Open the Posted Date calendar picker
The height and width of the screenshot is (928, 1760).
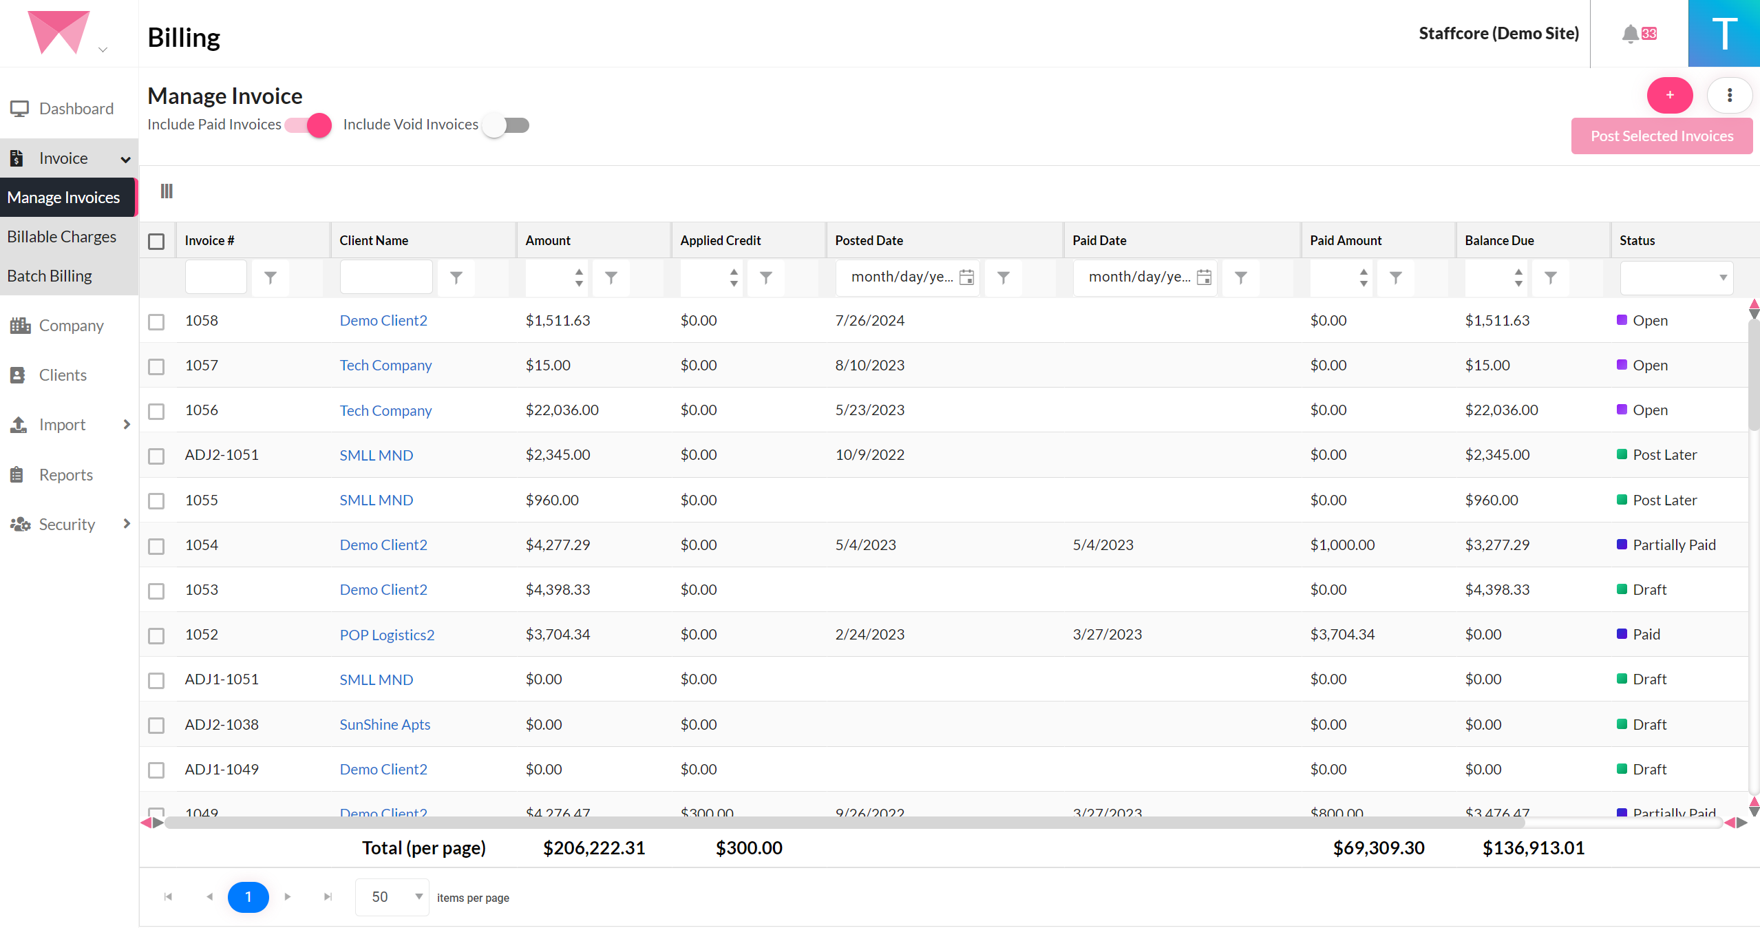pyautogui.click(x=966, y=277)
